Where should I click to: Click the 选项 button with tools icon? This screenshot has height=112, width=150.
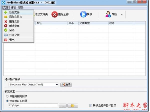pos(66,85)
